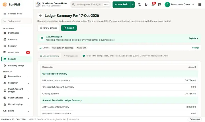
Task: Expand the Guest Account Ledger chevron
Action: (x=28, y=91)
